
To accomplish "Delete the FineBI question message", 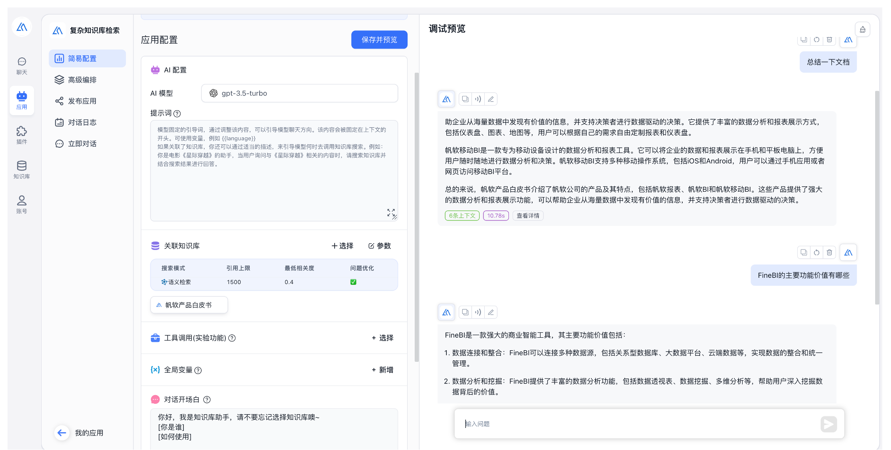I will (x=829, y=252).
